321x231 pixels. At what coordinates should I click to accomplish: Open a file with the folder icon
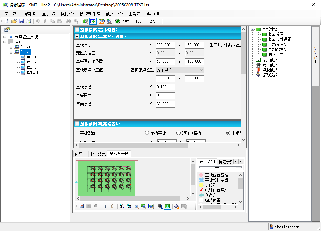point(14,21)
